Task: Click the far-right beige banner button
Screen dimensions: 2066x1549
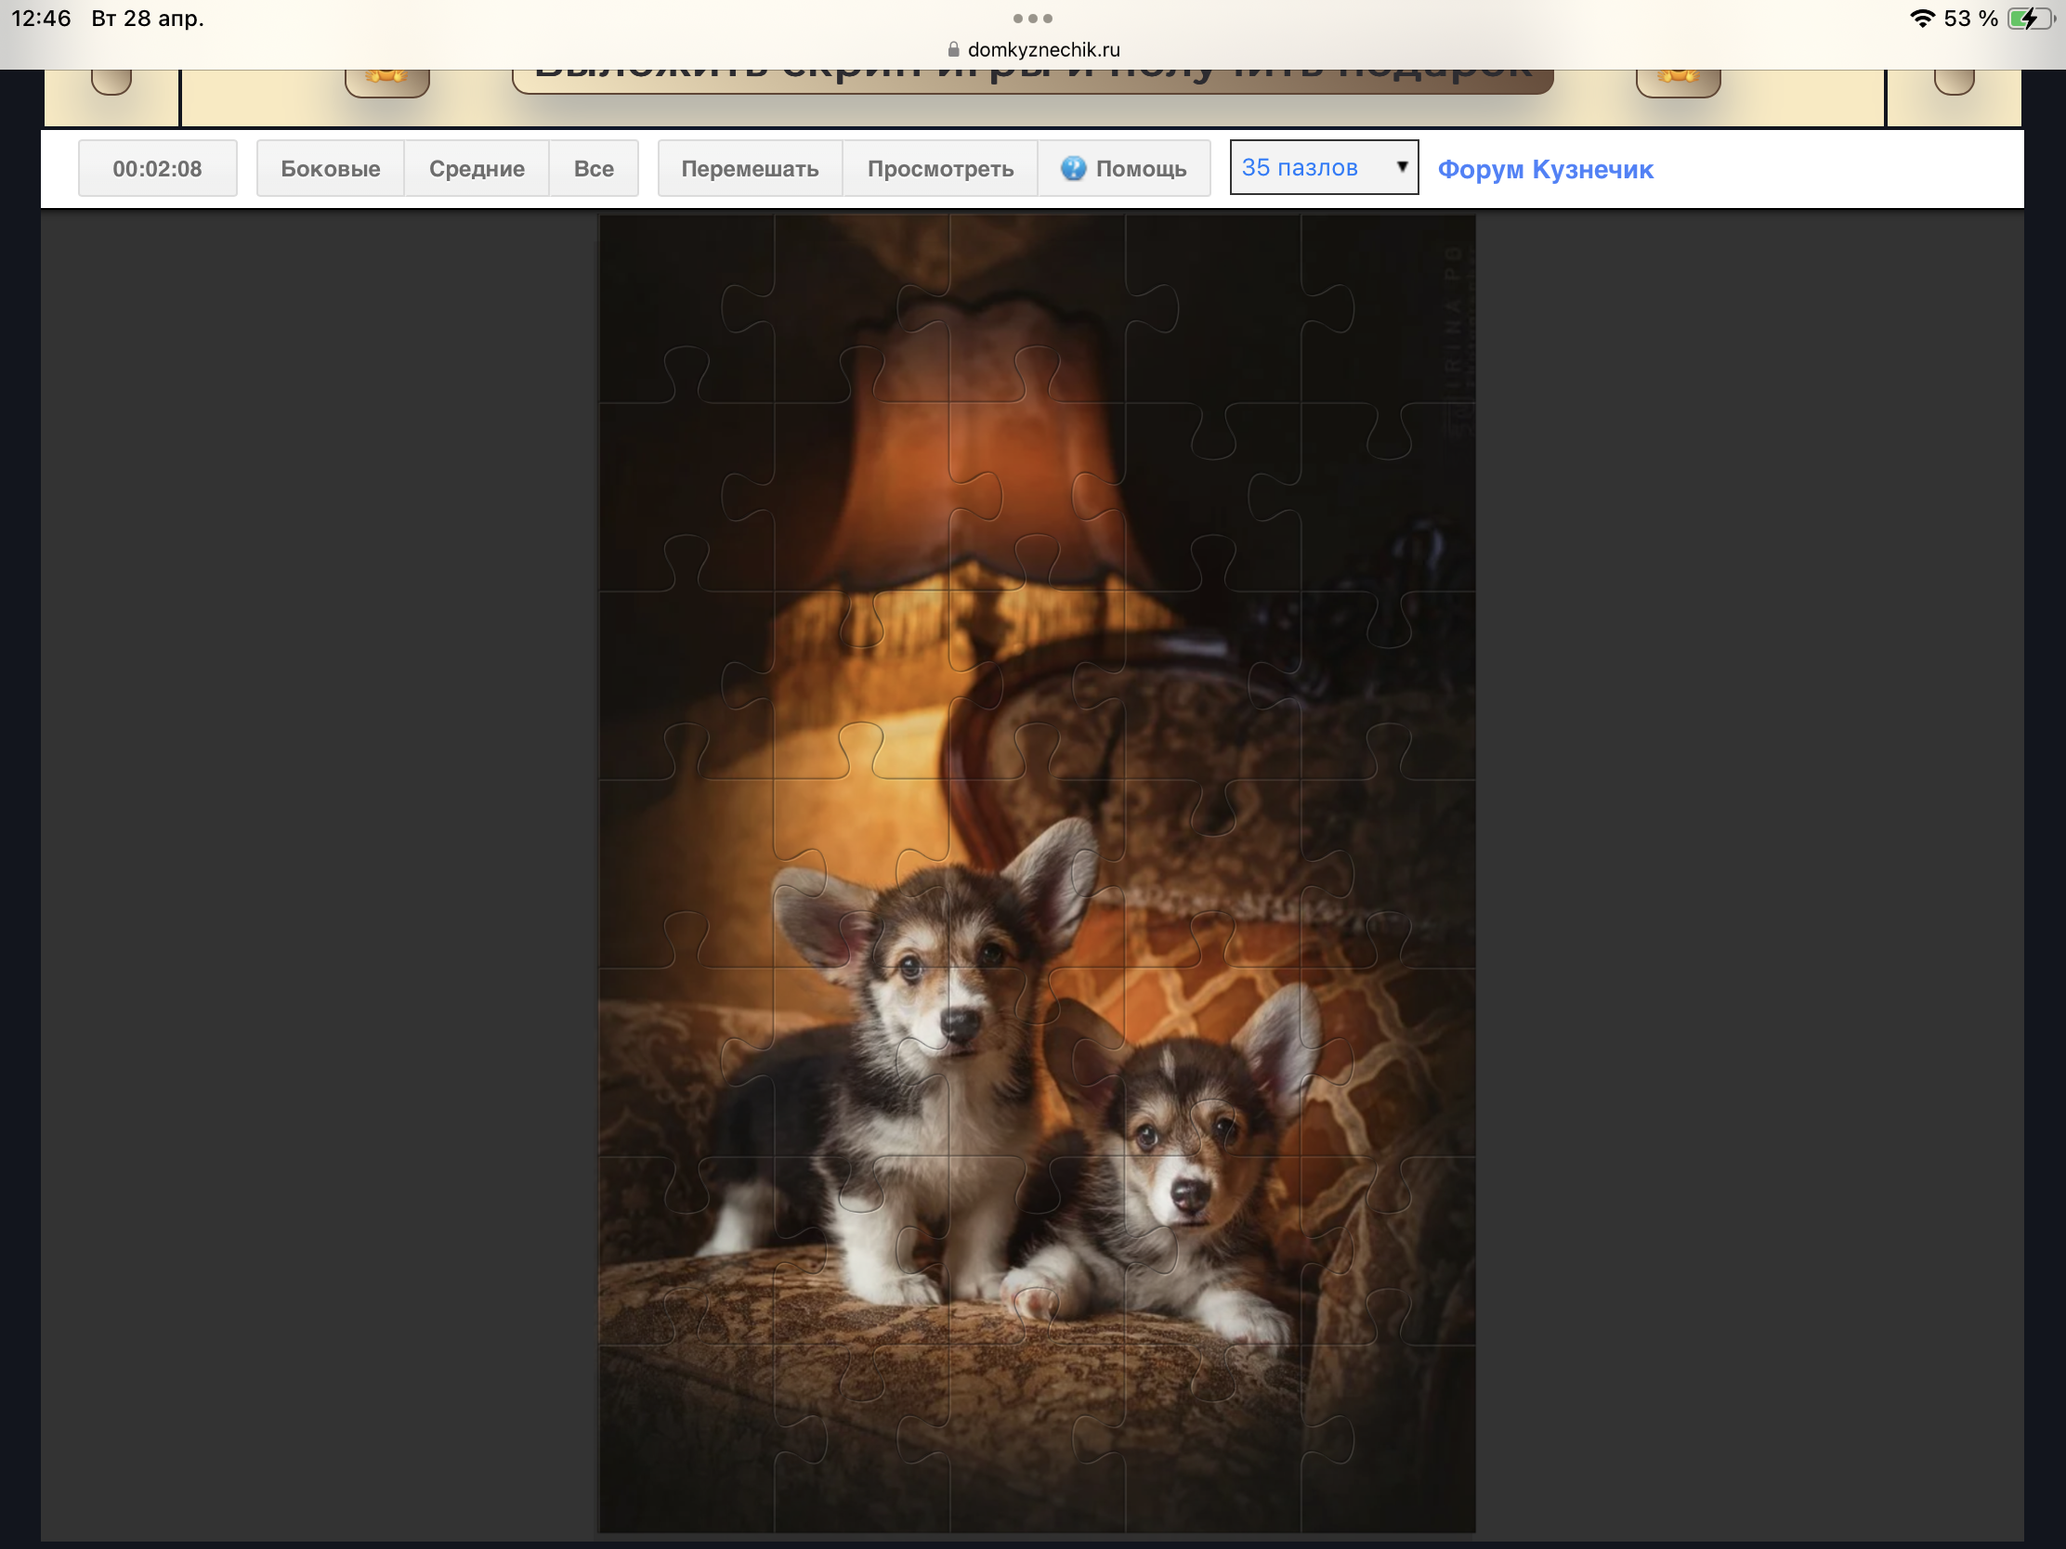Action: [x=1953, y=82]
